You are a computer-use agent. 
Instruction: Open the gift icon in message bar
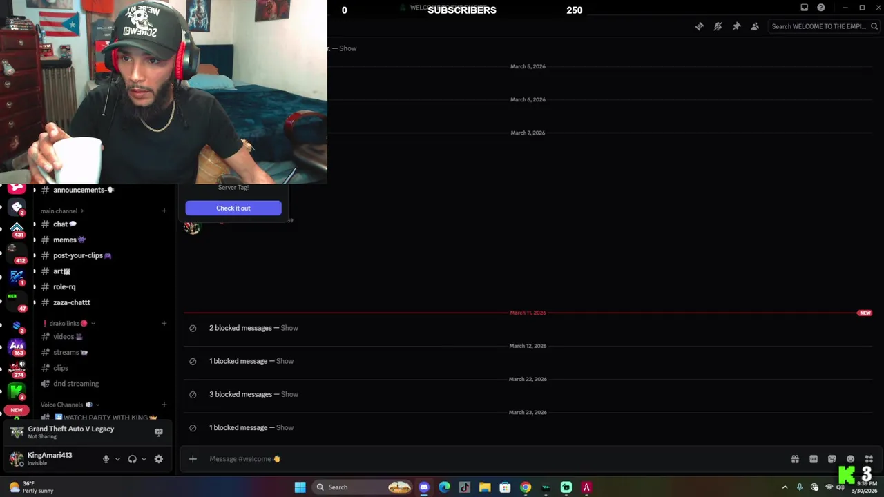coord(795,459)
